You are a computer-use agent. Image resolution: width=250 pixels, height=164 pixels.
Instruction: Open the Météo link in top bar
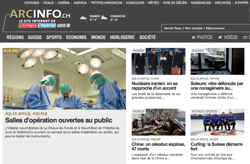pyautogui.click(x=153, y=3)
